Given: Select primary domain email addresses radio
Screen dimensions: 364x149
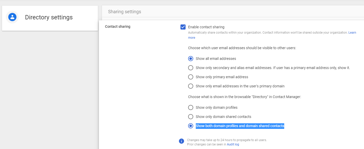Looking at the screenshot, I should coord(191,86).
